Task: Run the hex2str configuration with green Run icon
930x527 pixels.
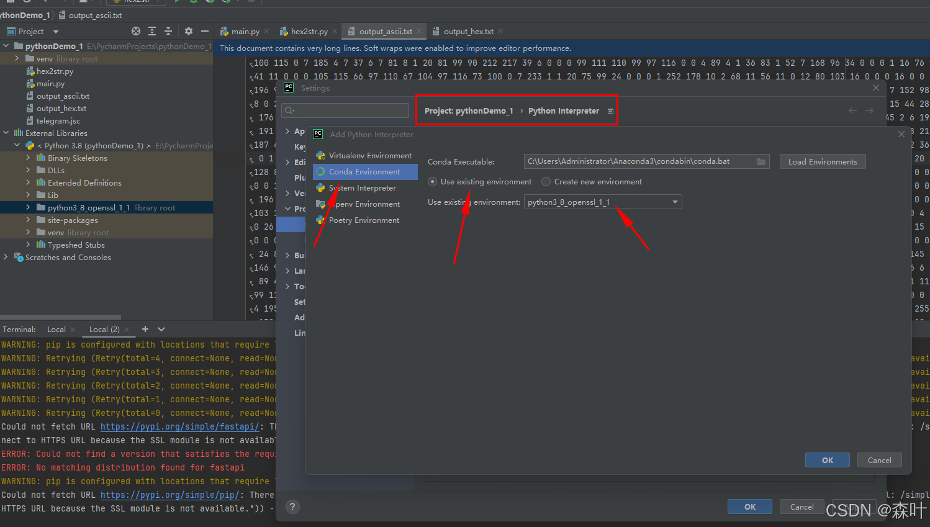Action: click(x=178, y=2)
